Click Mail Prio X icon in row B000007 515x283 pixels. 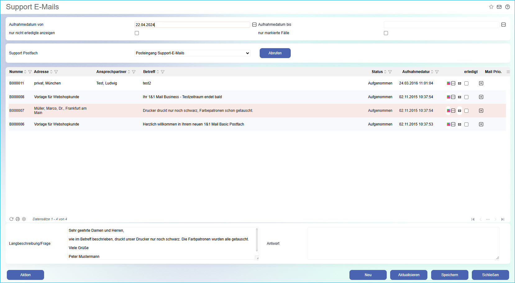481,111
